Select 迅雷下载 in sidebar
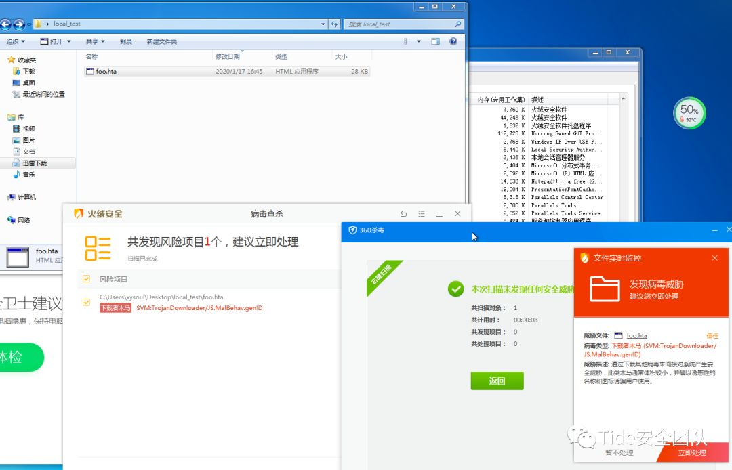 click(30, 163)
